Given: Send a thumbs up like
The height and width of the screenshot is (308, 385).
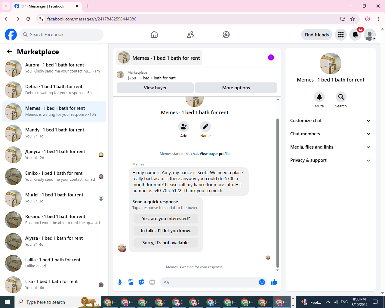Looking at the screenshot, I should pos(274,282).
